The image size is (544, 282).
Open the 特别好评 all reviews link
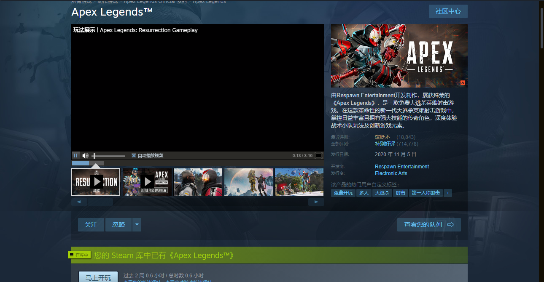[385, 144]
